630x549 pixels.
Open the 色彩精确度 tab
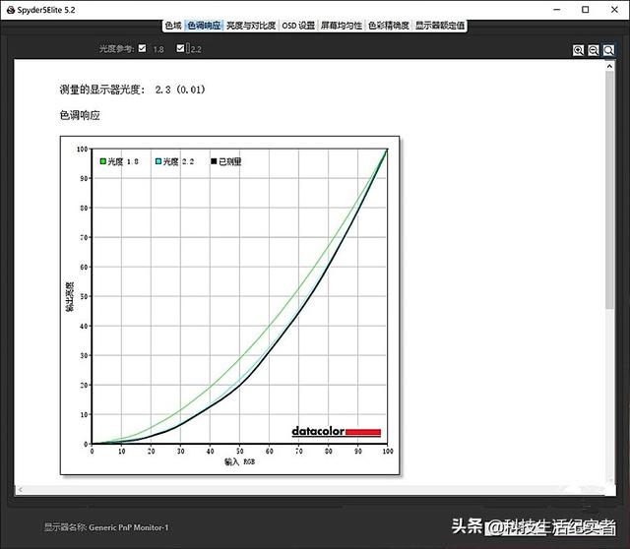389,26
